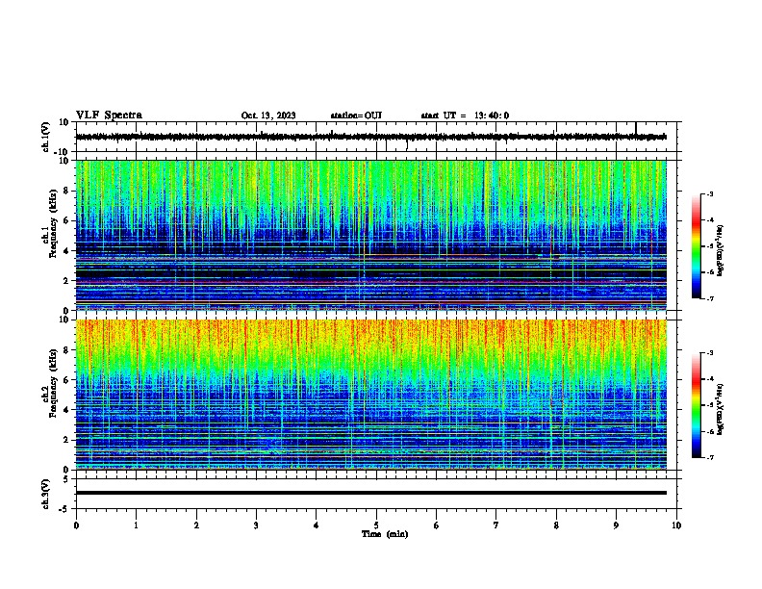Click the time axis tick label '4'
This screenshot has width=762, height=589.
[x=316, y=525]
